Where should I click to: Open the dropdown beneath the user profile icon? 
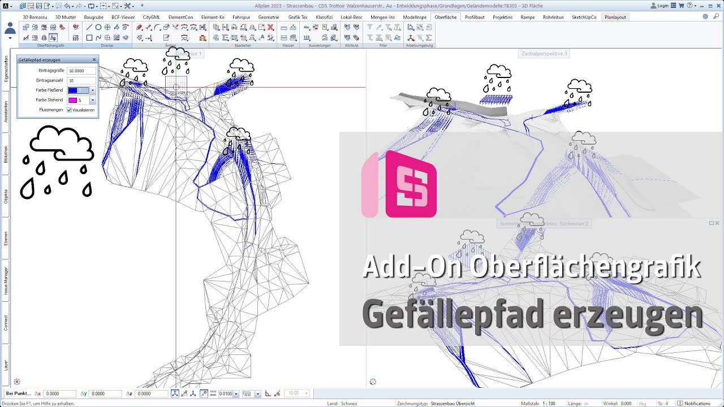click(x=10, y=38)
